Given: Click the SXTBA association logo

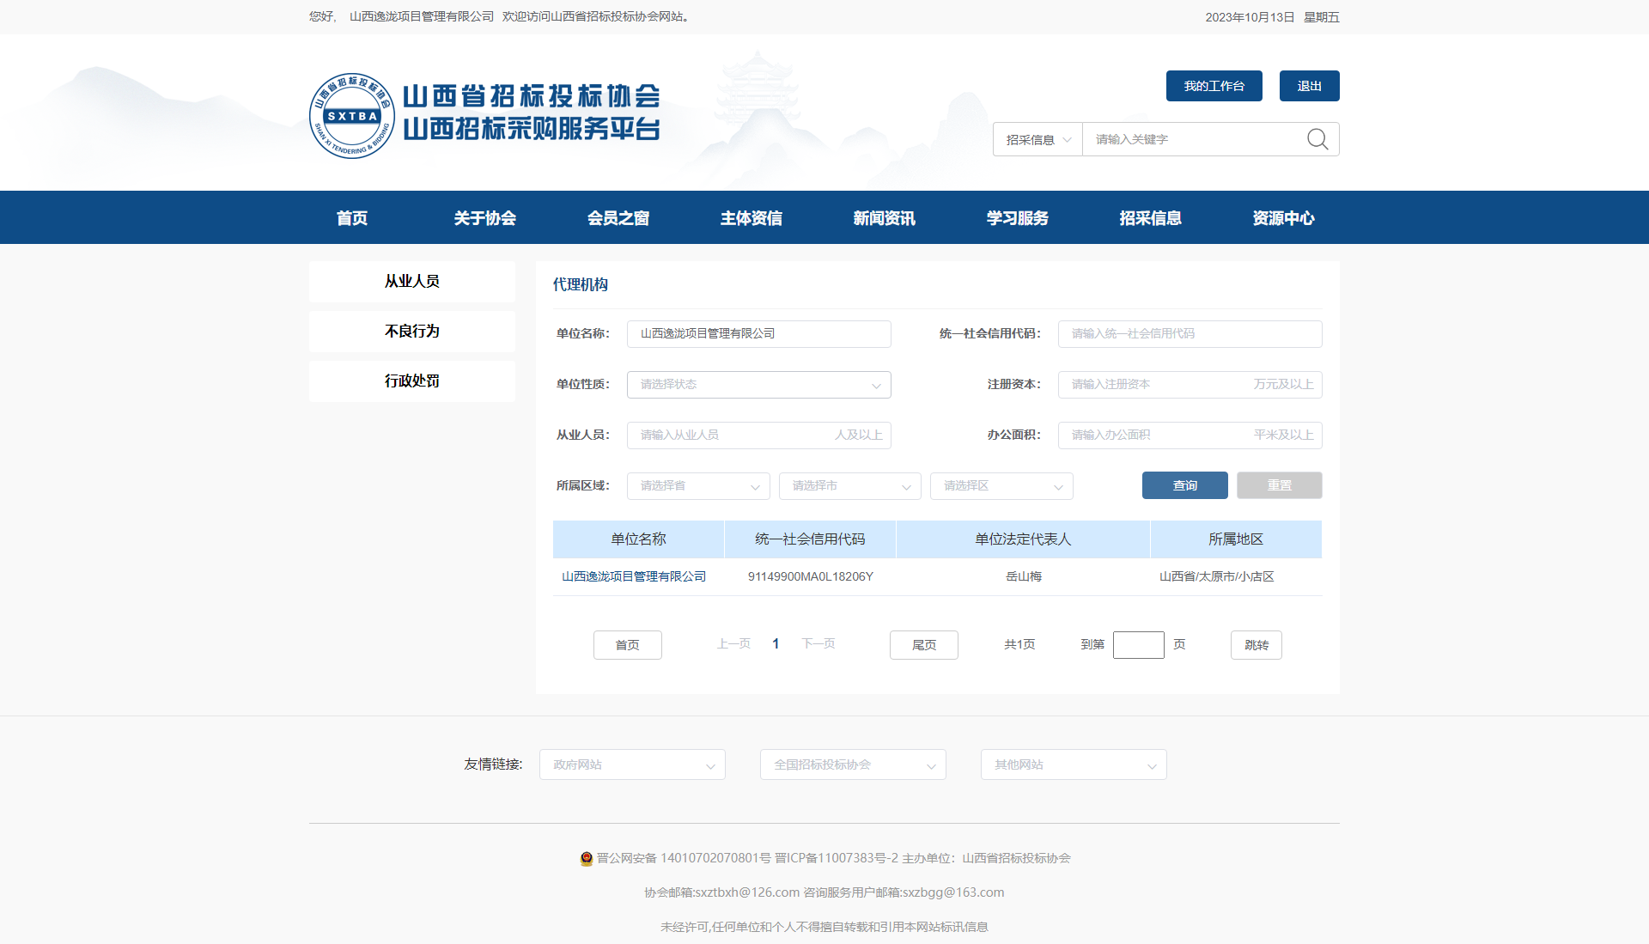Looking at the screenshot, I should (x=351, y=116).
